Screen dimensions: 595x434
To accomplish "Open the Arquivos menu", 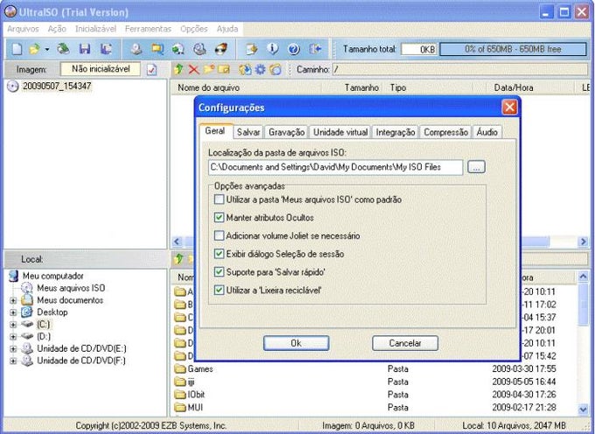I will pos(23,29).
